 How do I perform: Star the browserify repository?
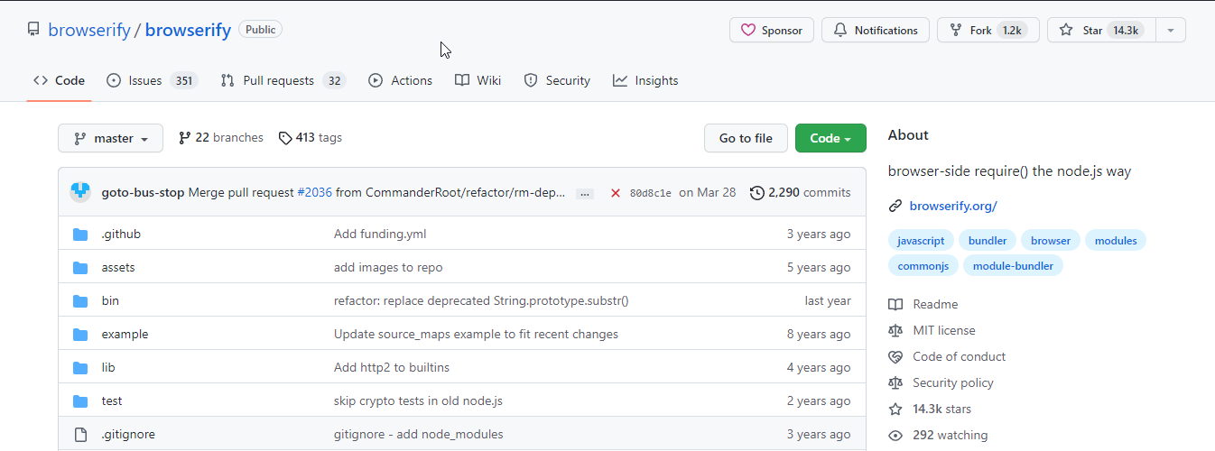point(1101,30)
